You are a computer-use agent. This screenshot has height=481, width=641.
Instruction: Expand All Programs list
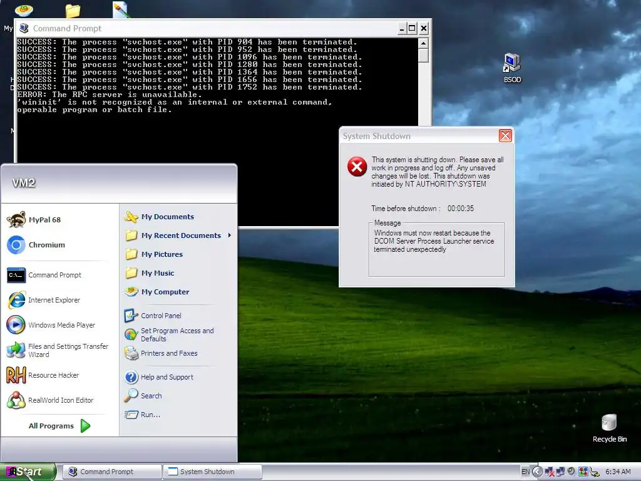(59, 426)
